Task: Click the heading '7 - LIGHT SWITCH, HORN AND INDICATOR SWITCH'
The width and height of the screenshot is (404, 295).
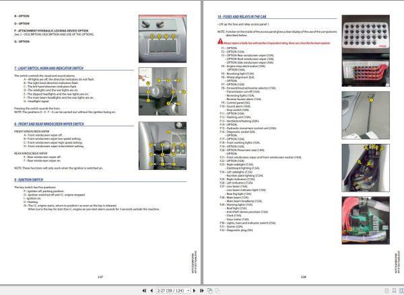Action: click(48, 68)
